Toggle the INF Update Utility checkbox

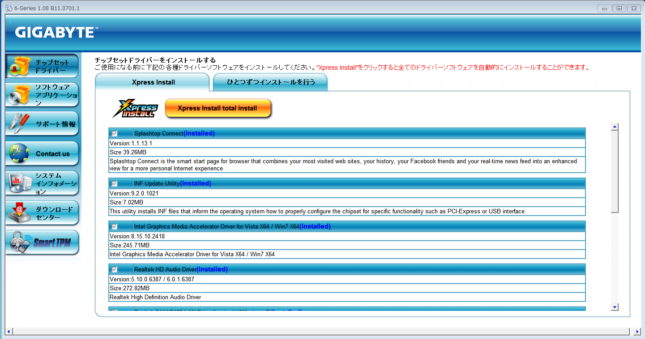point(115,183)
